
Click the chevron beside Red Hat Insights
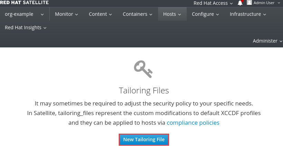point(45,28)
